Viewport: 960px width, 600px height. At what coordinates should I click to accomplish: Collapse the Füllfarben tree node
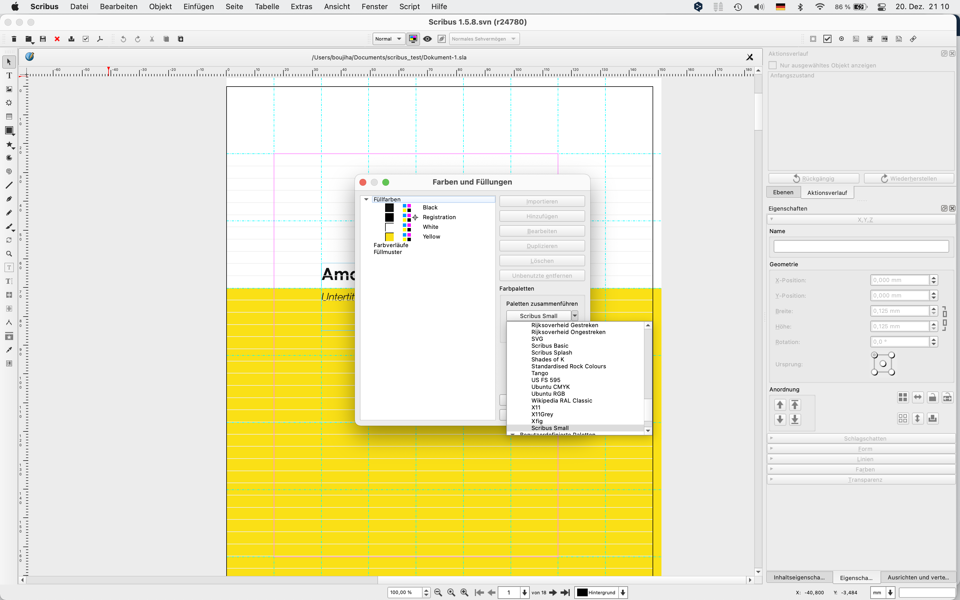(x=366, y=199)
